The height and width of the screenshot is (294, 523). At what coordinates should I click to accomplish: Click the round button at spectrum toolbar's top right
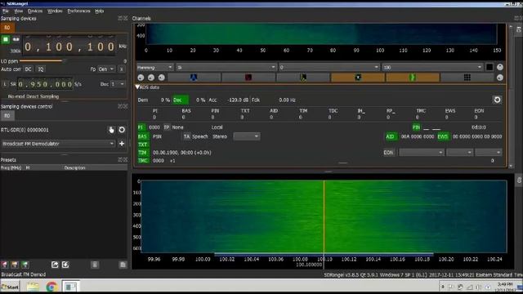click(499, 67)
